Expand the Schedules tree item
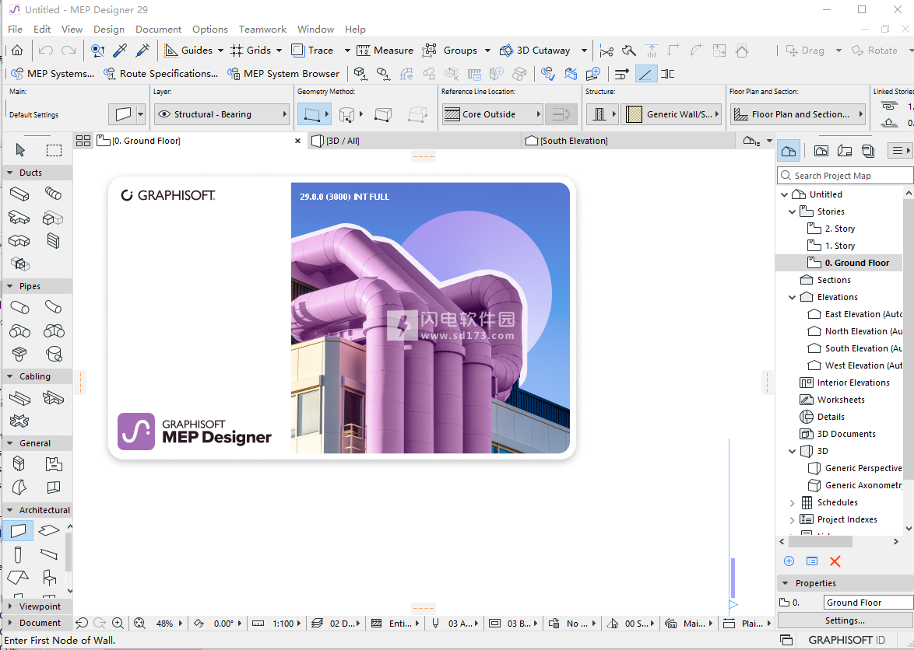The image size is (914, 650). 793,502
